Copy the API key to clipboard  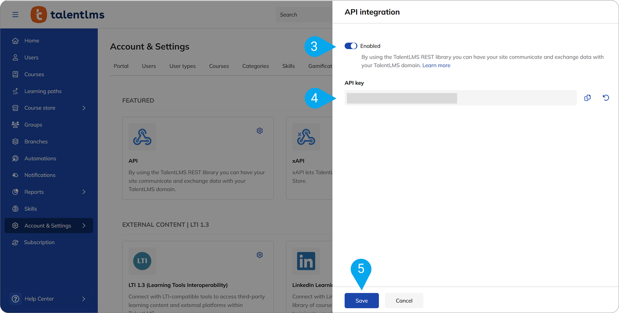(587, 98)
